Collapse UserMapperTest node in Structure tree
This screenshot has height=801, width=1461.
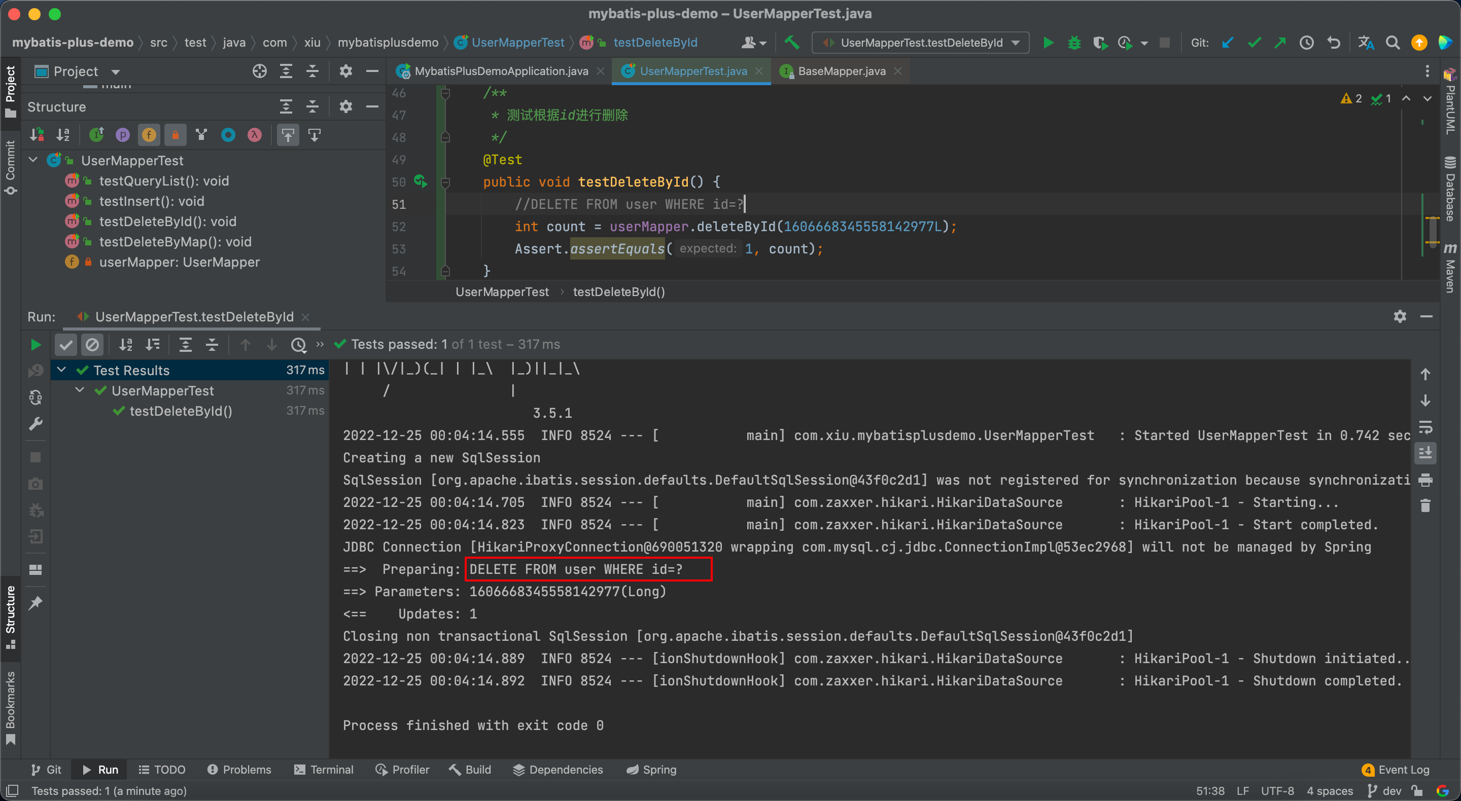(33, 160)
